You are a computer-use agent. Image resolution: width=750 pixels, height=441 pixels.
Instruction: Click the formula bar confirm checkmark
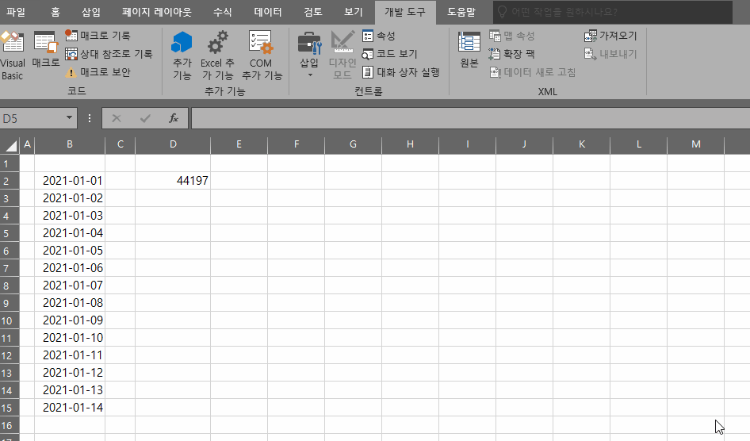click(x=145, y=118)
